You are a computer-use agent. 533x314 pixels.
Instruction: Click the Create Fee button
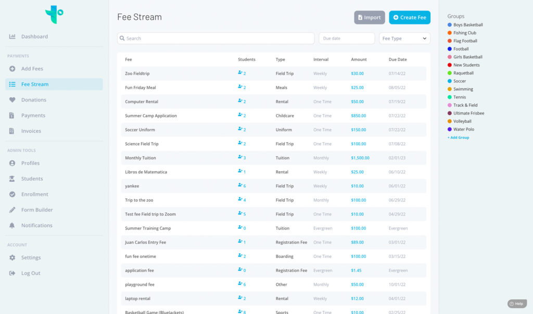(x=410, y=17)
